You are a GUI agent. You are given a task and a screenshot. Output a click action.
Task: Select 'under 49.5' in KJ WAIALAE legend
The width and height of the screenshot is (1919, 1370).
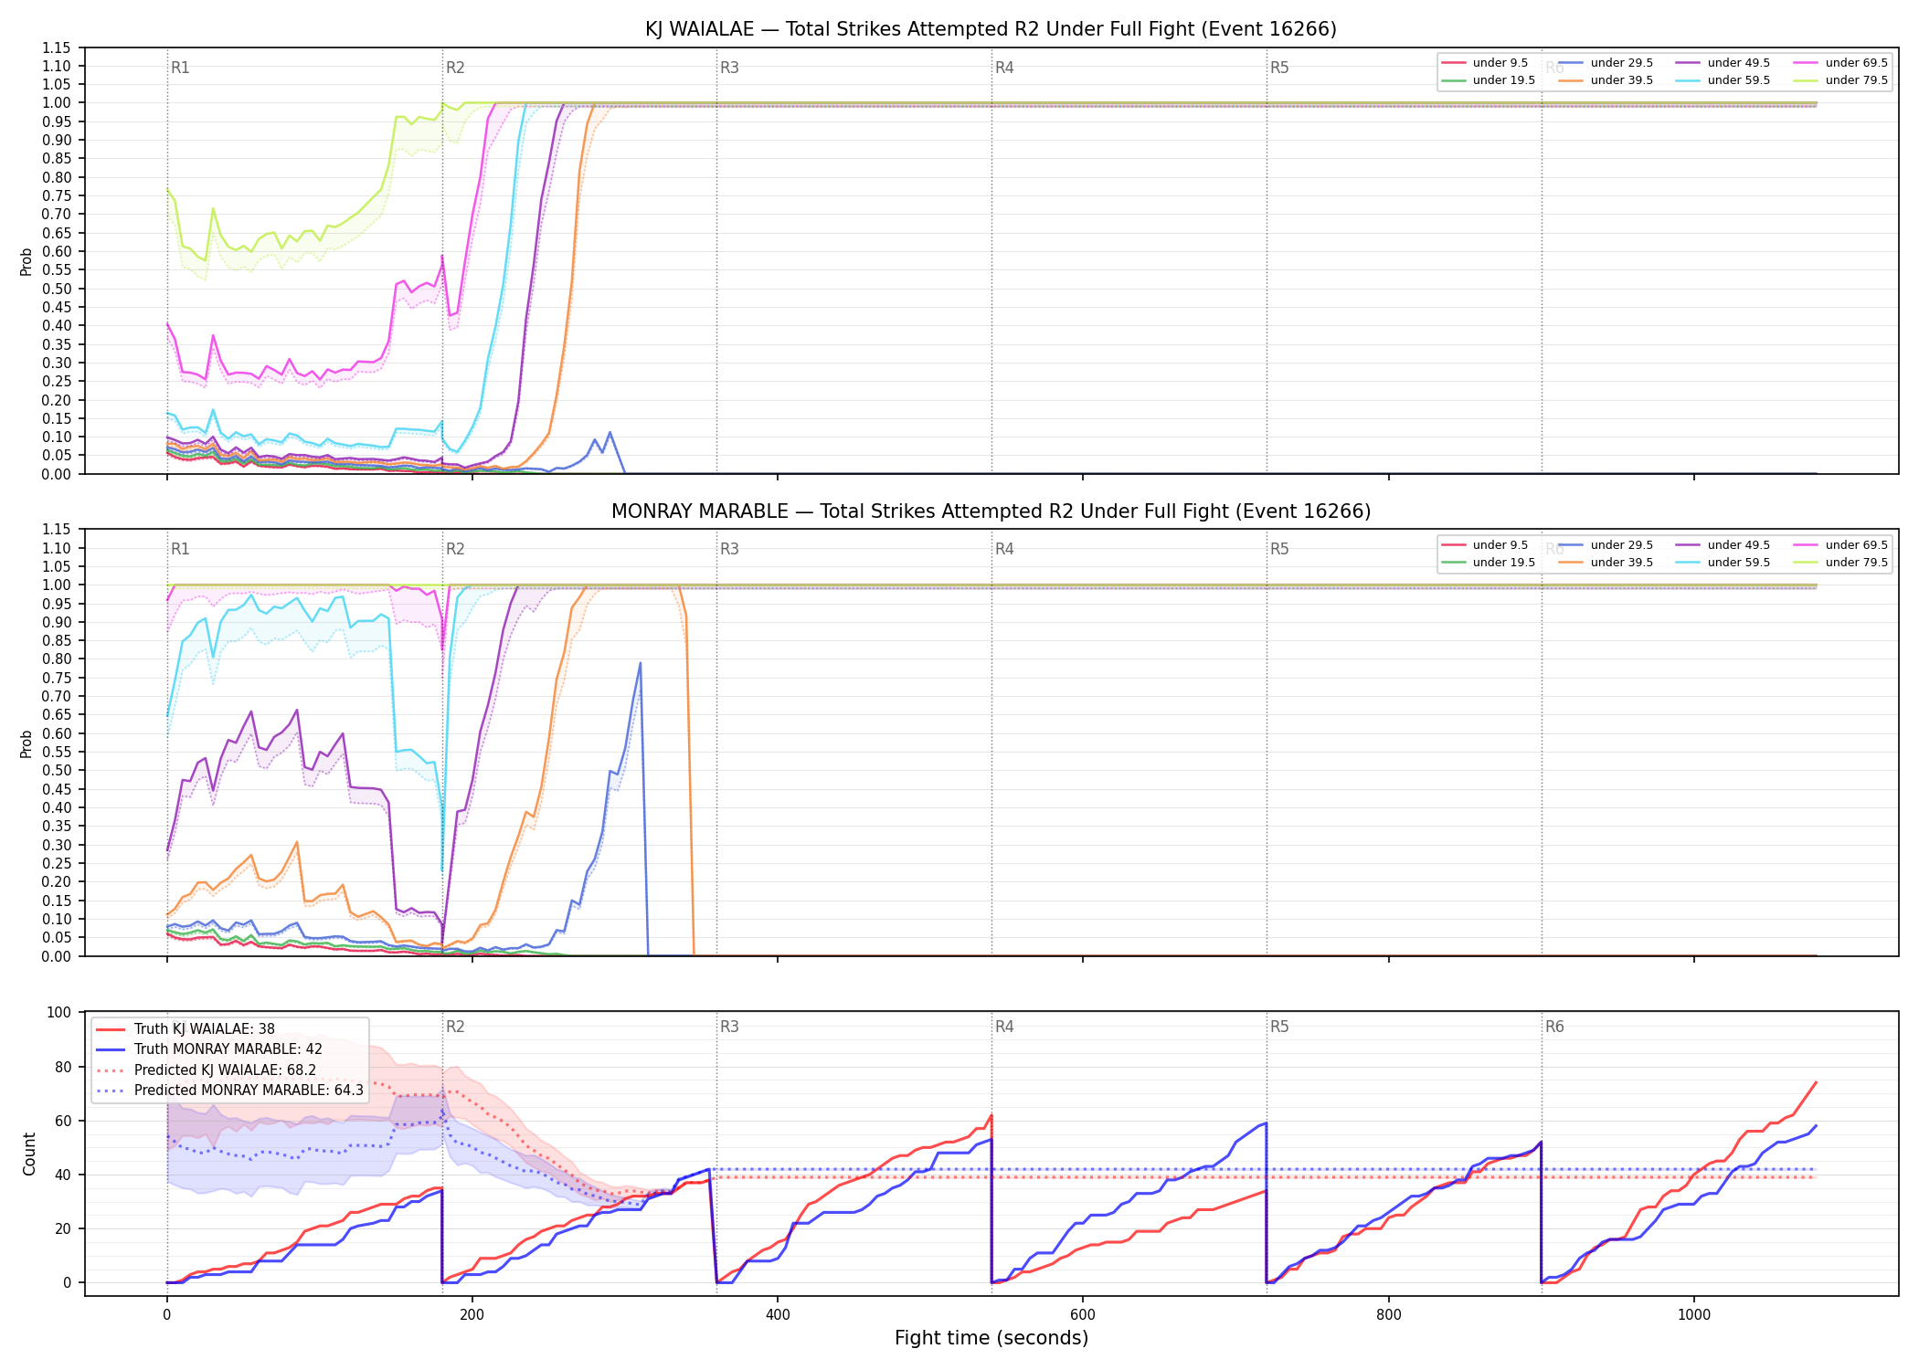(x=1723, y=63)
